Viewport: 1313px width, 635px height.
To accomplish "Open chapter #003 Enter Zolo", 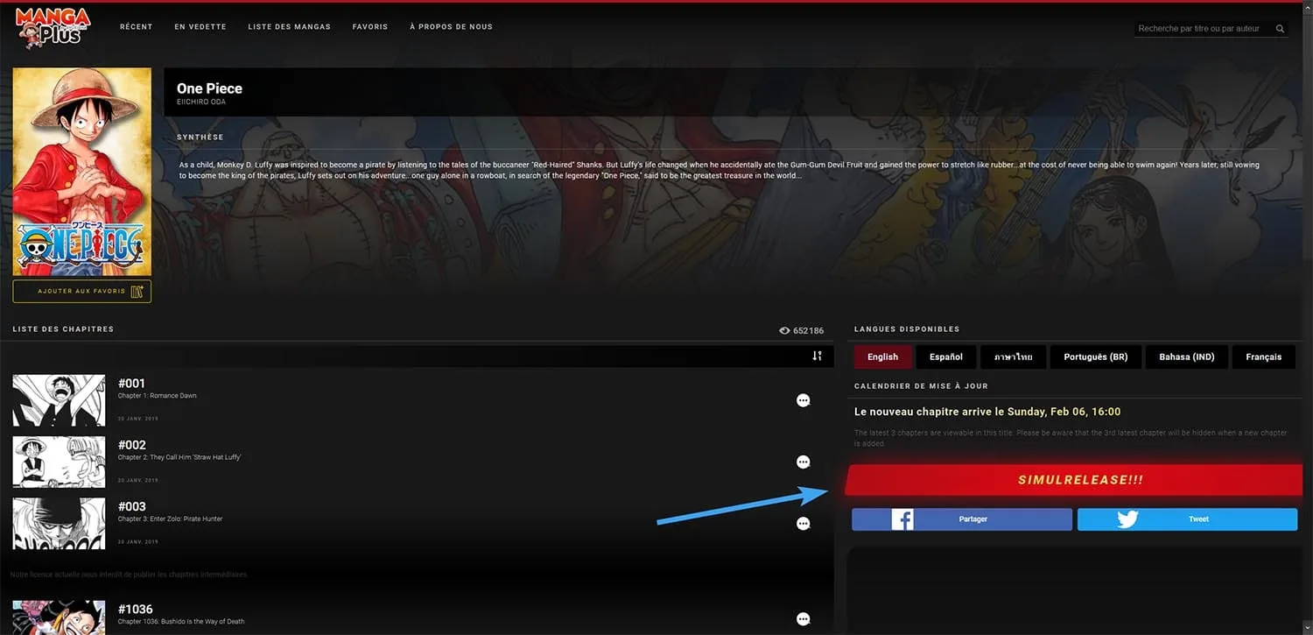I will [171, 519].
